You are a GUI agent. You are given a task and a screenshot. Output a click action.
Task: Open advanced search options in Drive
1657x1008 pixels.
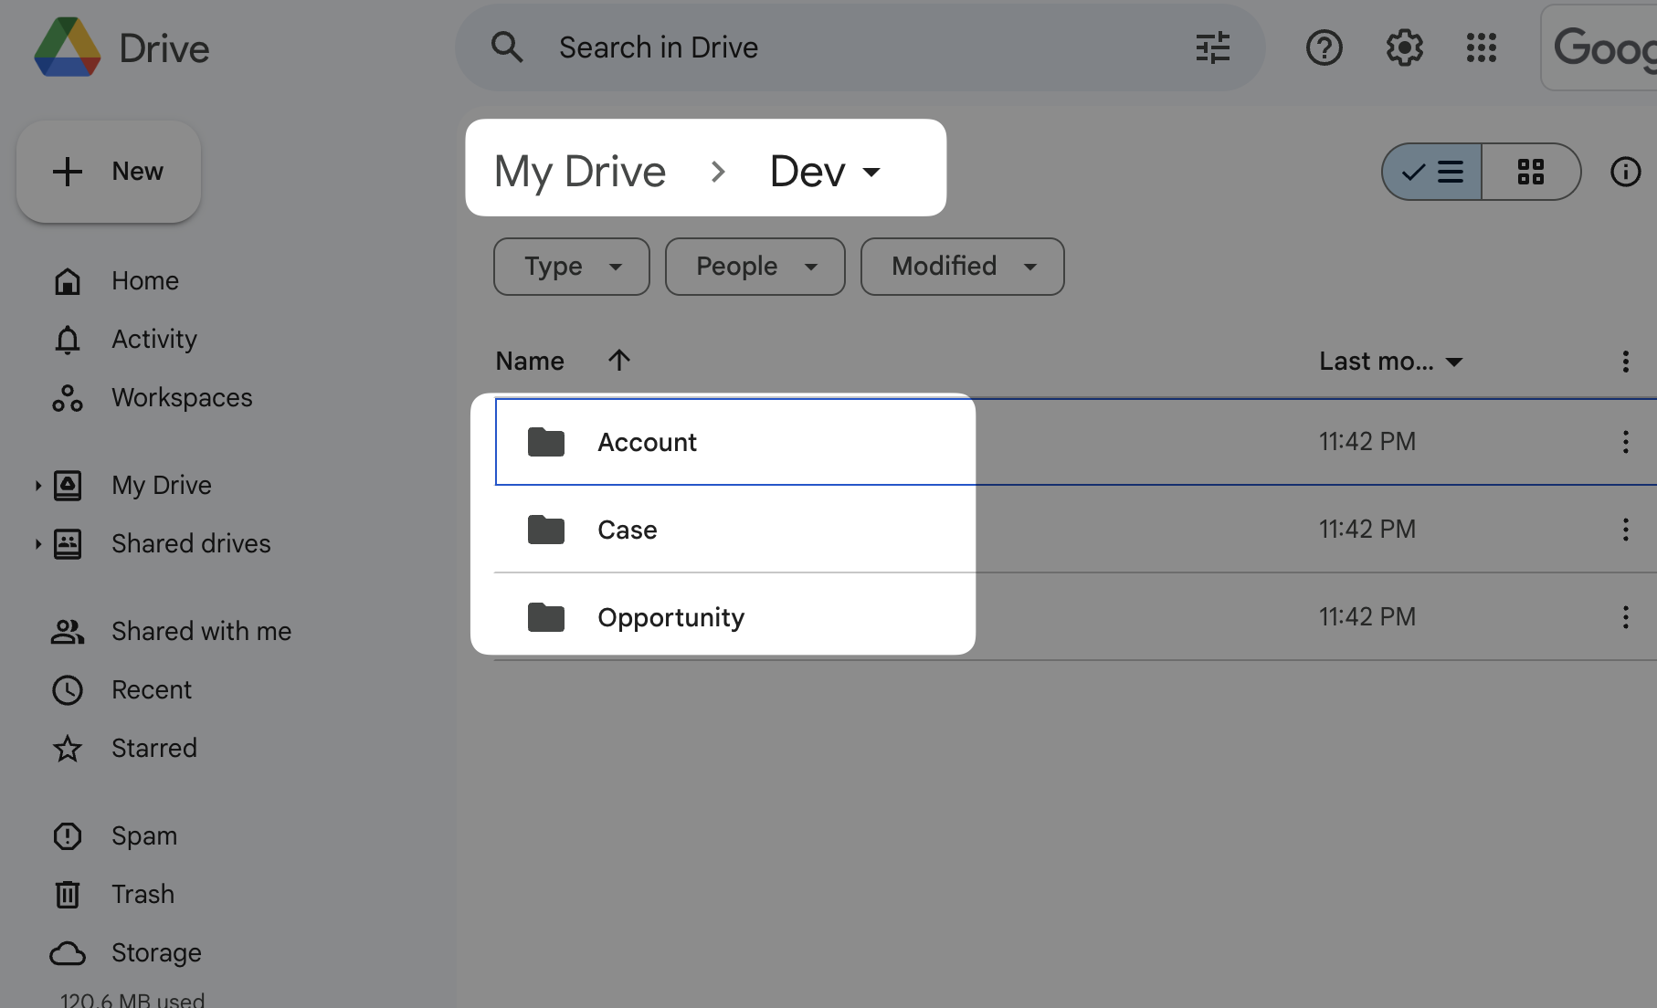1212,47
